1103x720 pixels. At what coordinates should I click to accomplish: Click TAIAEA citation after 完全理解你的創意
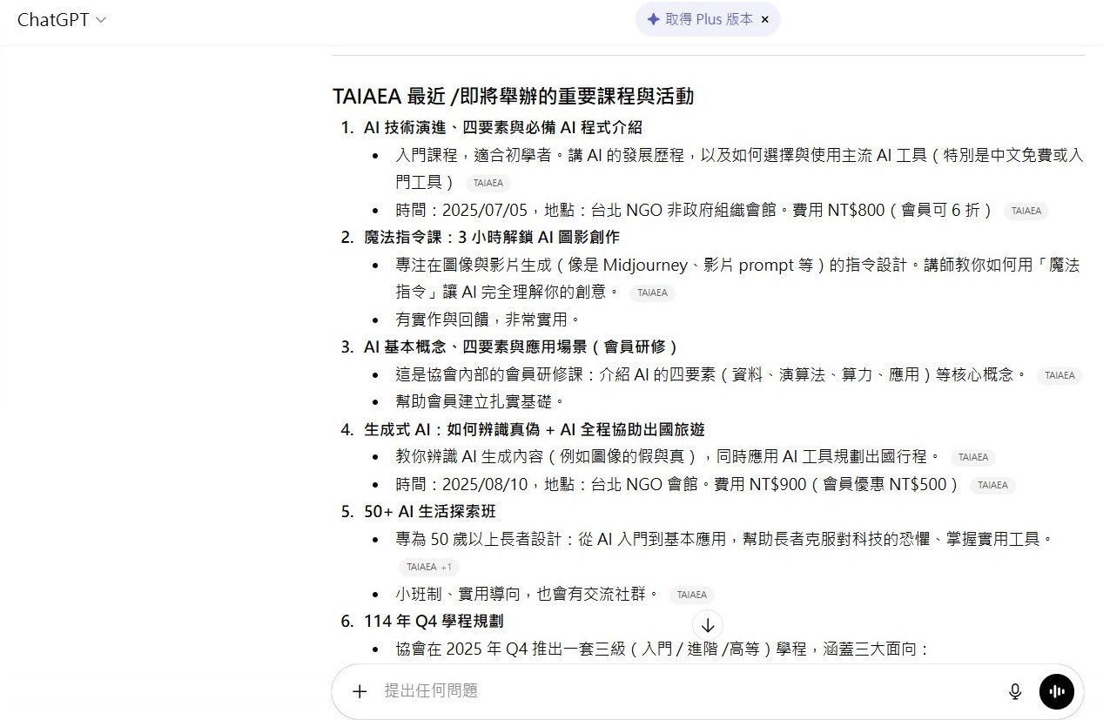coord(652,293)
